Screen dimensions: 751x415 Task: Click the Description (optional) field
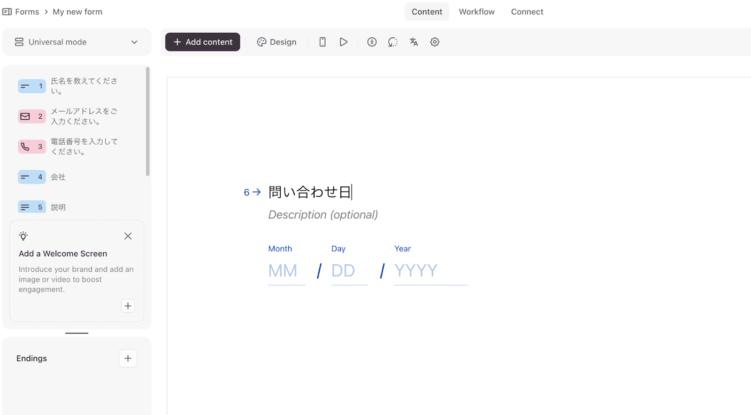(323, 215)
